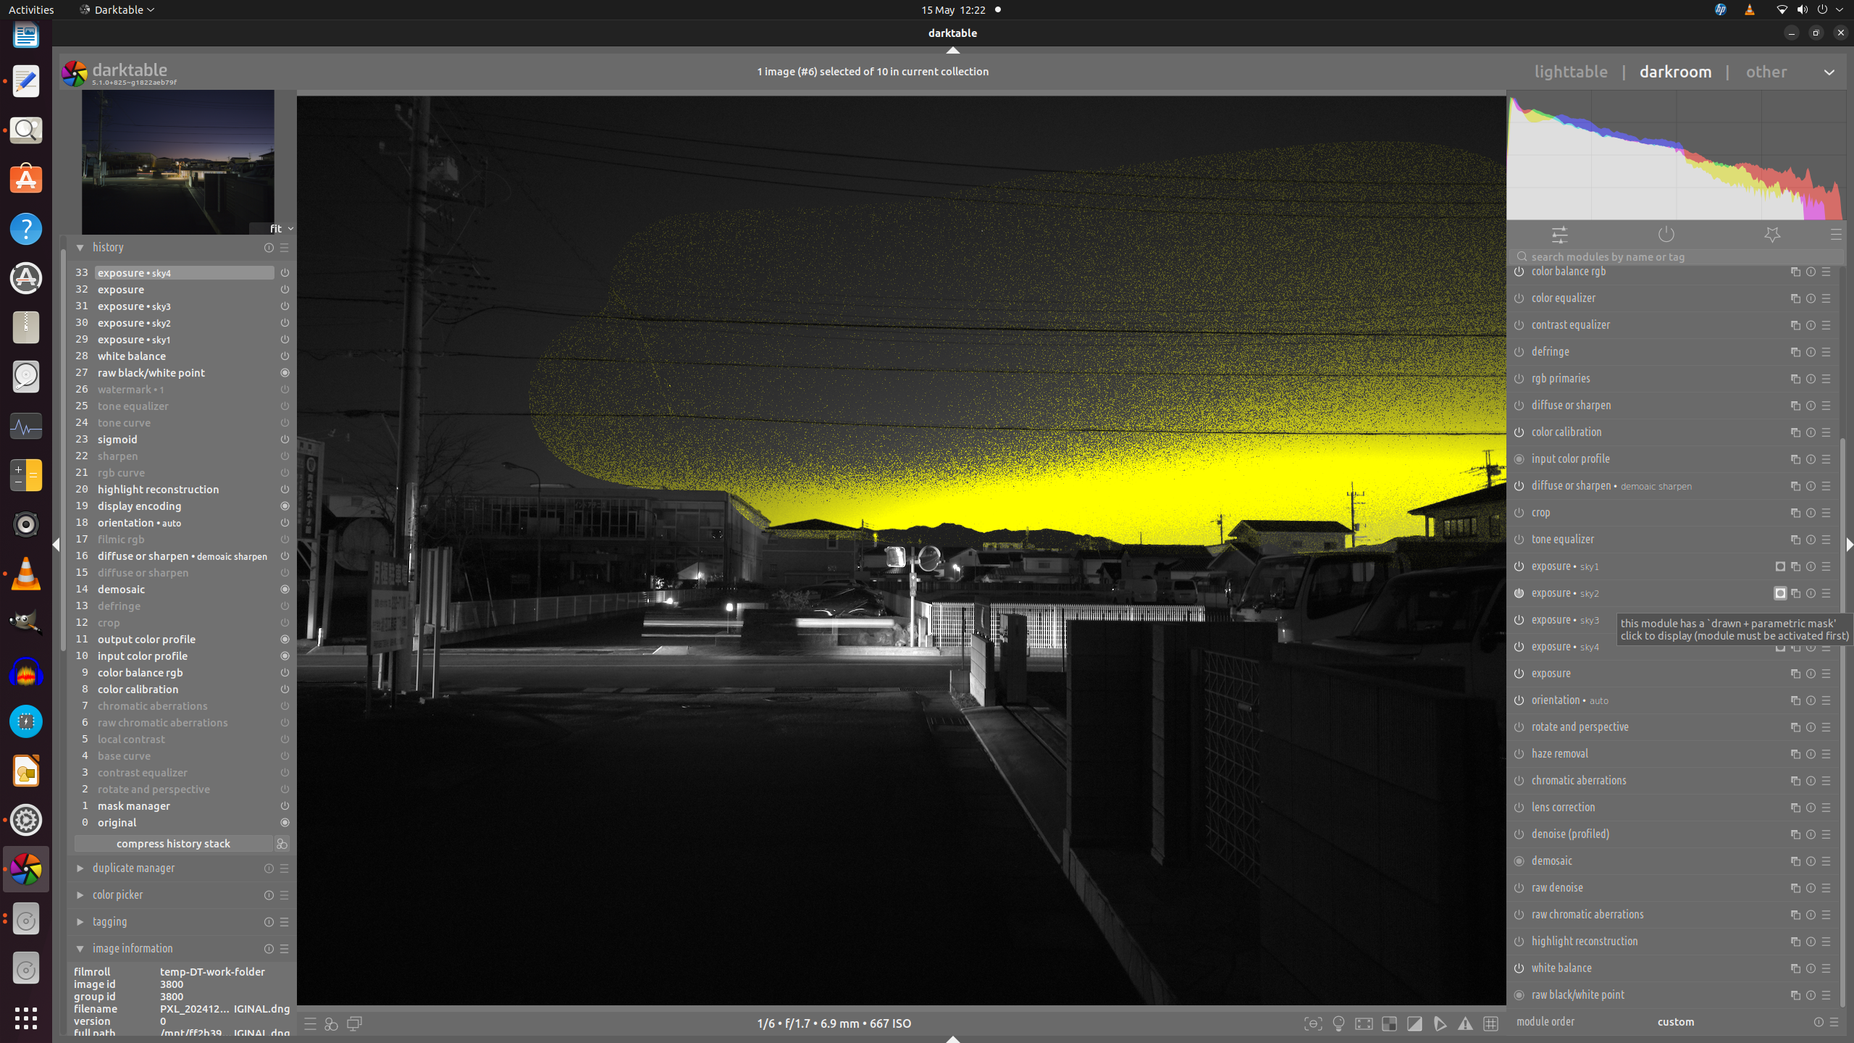Click the histogram display

[x=1675, y=155]
